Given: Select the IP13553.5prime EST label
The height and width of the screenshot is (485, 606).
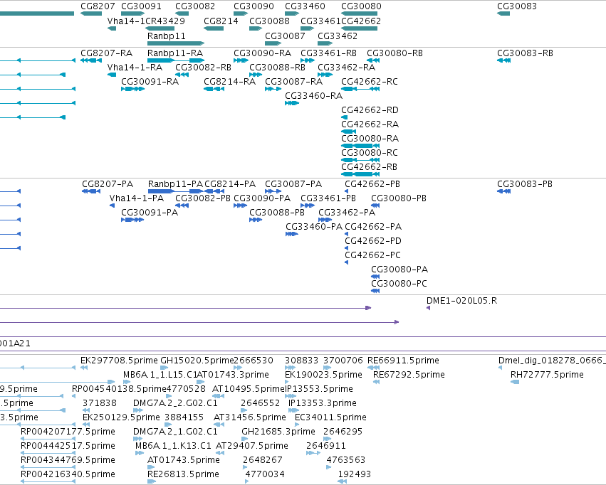Looking at the screenshot, I should (x=319, y=388).
